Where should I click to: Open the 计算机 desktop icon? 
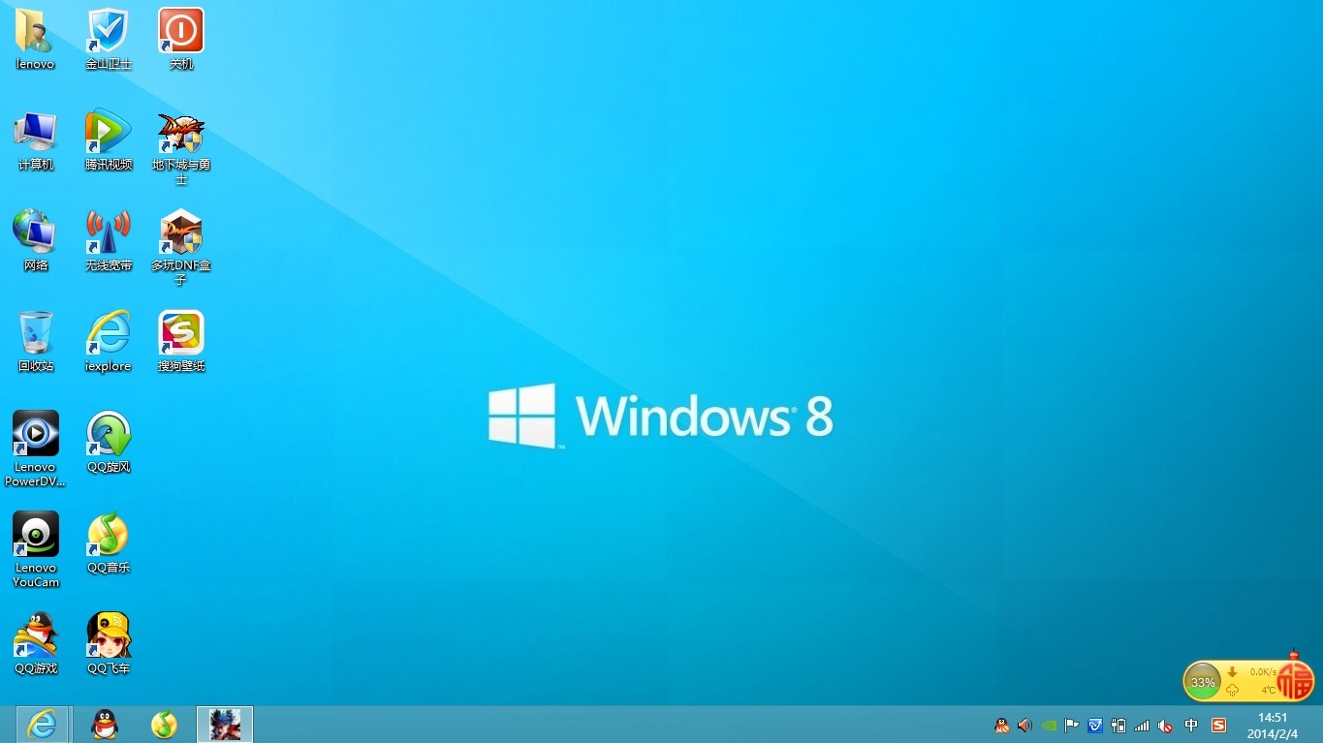[36, 139]
